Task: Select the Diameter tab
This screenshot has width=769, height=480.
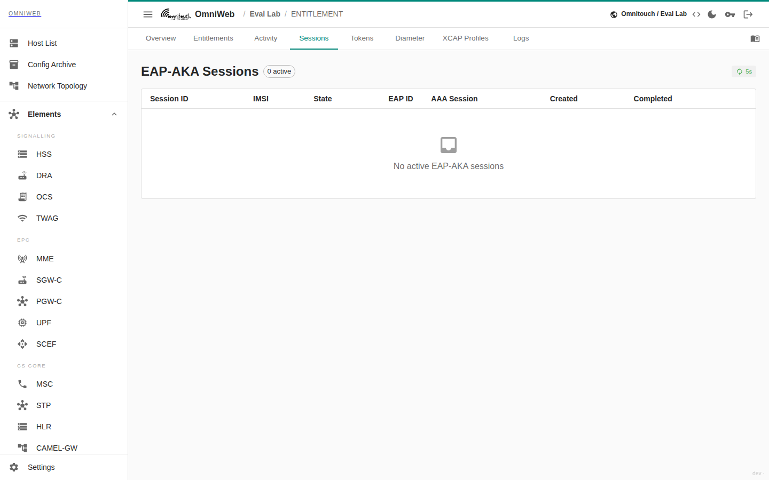Action: pyautogui.click(x=410, y=38)
